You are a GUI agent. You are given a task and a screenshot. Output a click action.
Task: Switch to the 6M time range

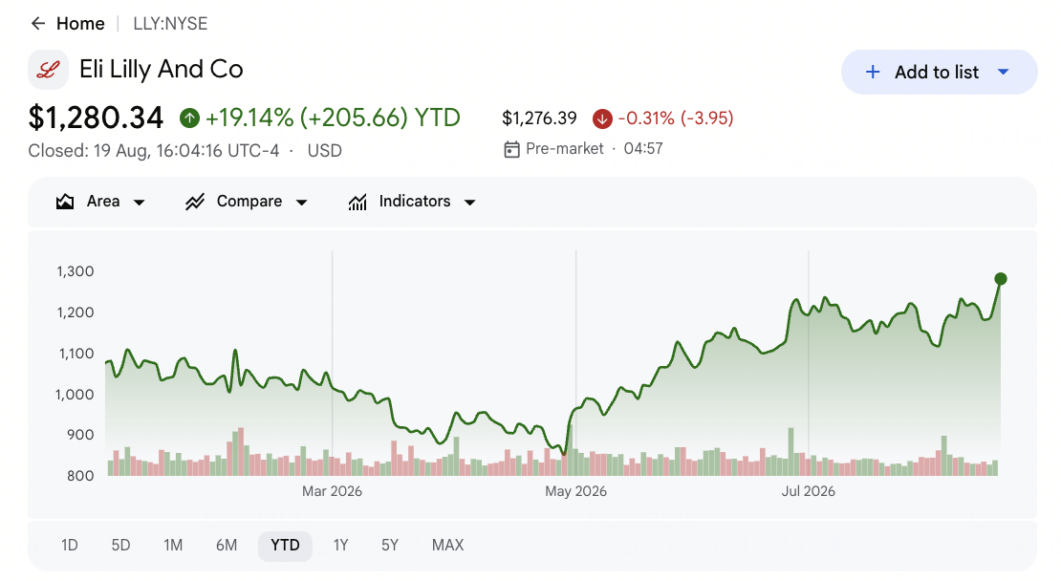pos(227,545)
